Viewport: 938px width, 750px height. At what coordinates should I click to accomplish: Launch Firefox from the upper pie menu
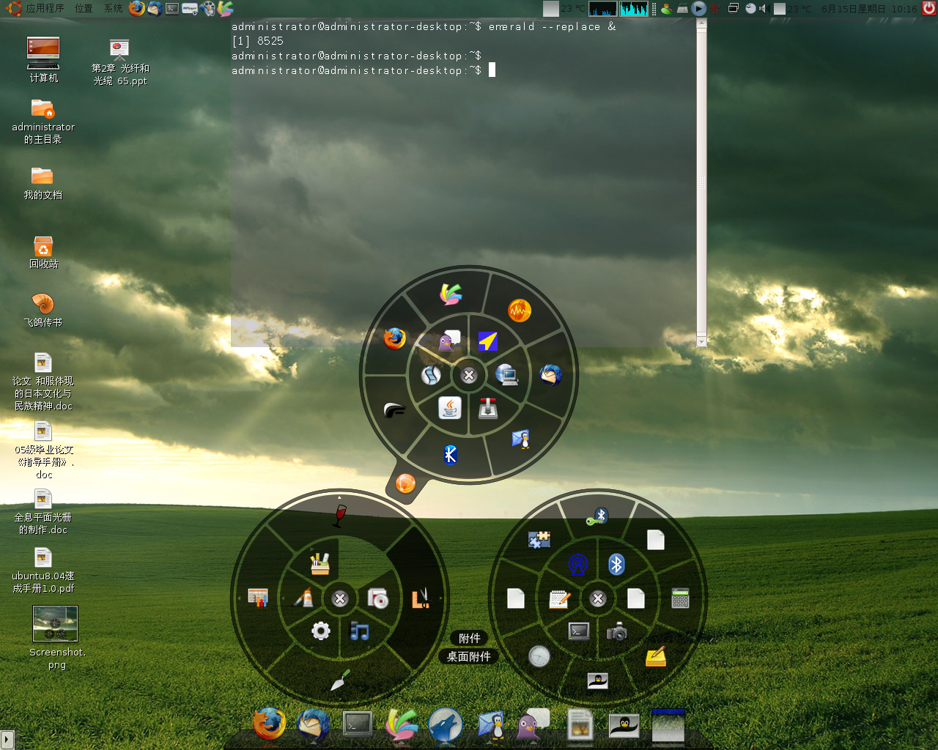click(x=394, y=338)
